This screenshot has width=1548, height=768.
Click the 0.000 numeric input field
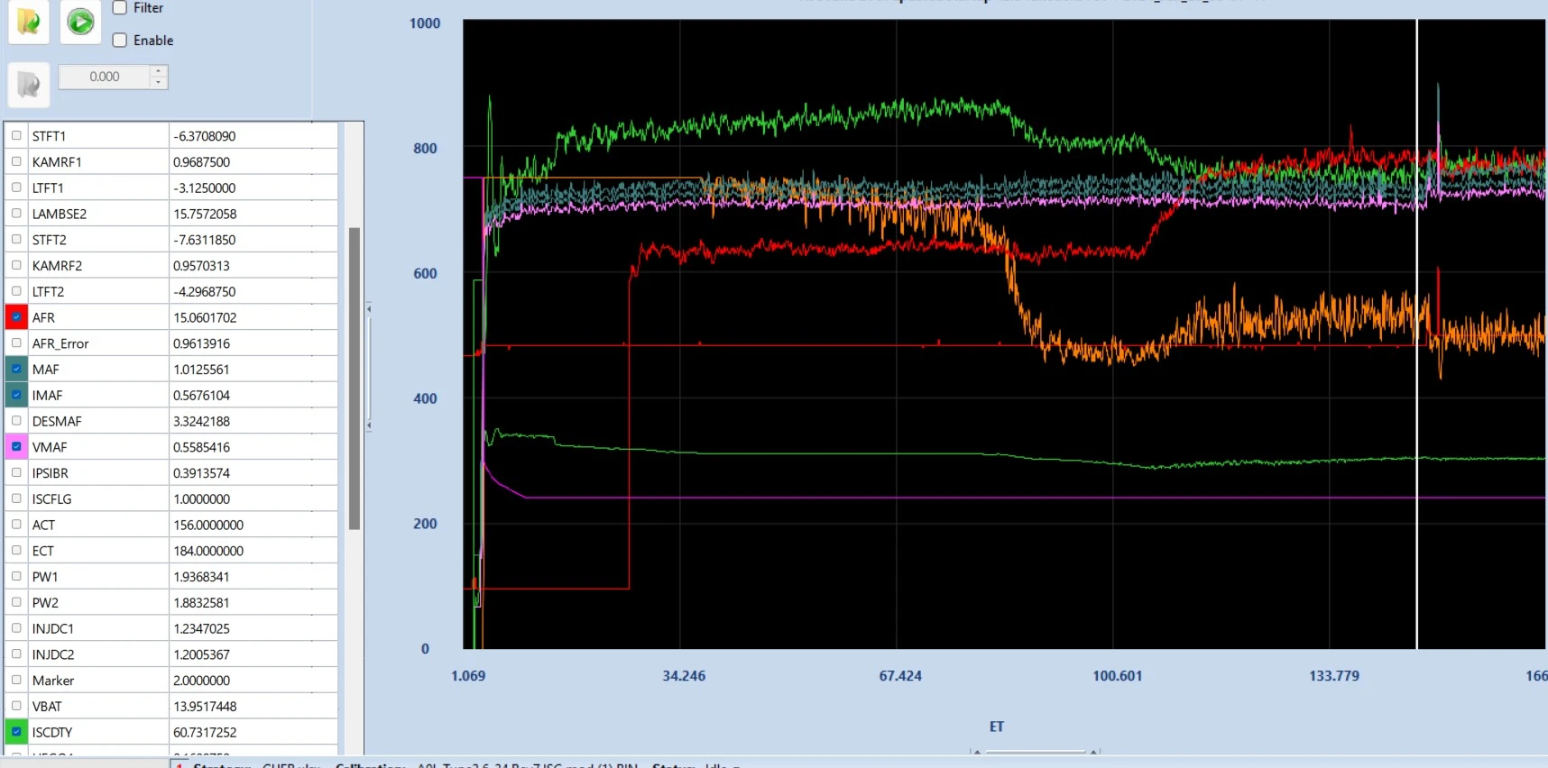pos(104,77)
